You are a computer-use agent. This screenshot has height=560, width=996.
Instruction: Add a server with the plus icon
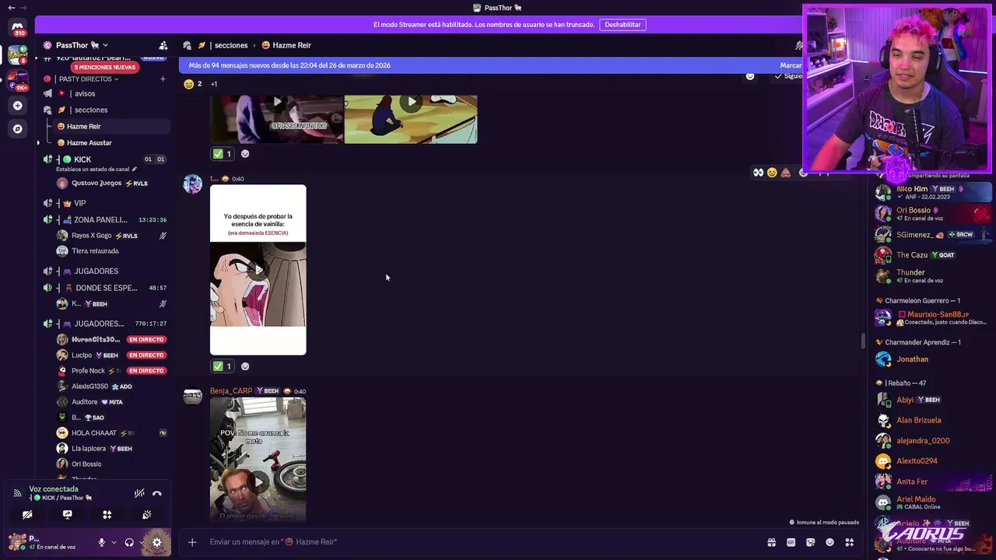(x=17, y=105)
